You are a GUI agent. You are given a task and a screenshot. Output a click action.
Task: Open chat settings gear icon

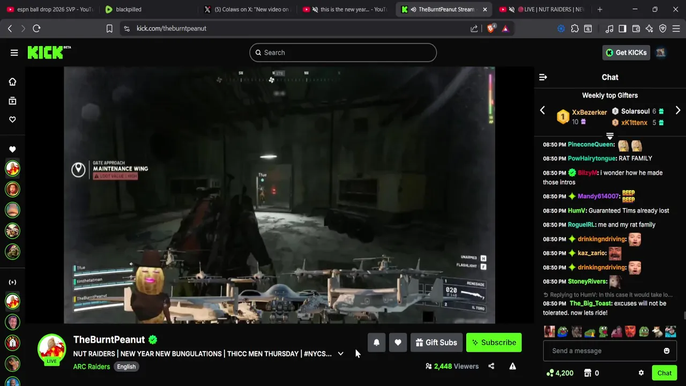point(641,373)
